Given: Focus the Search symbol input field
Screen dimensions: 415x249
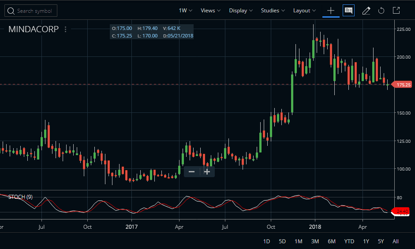Looking at the screenshot, I should tap(31, 11).
